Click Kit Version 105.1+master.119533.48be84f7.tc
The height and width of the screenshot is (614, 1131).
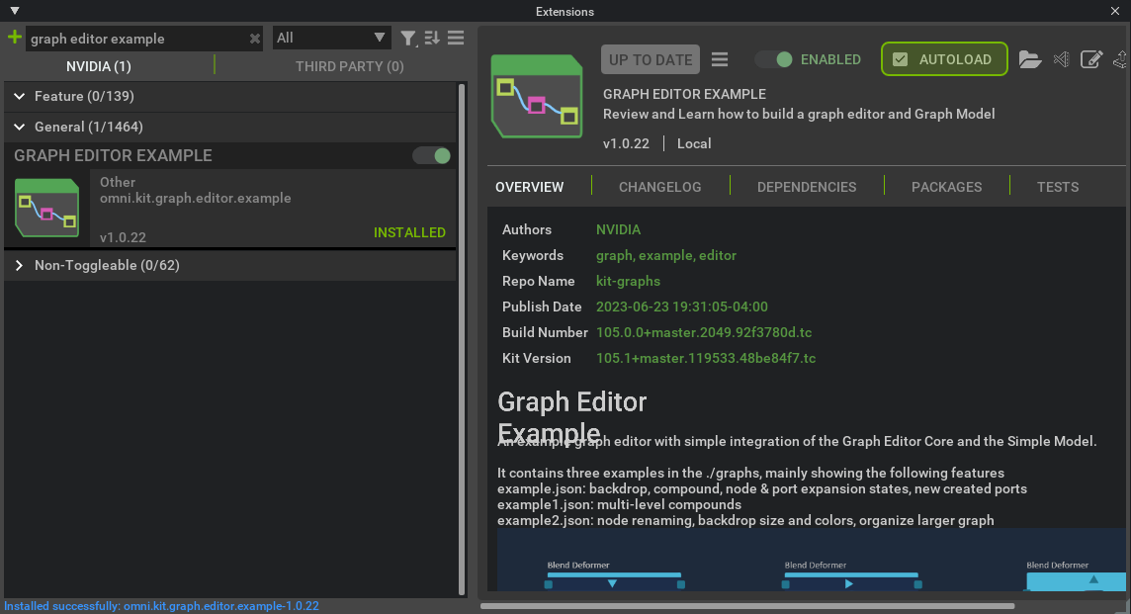706,358
